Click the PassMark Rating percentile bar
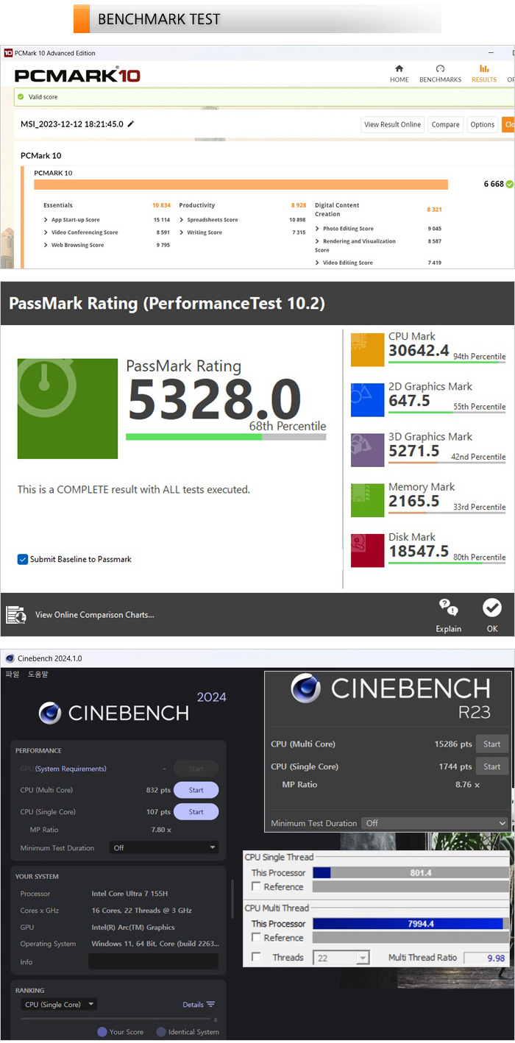 226,437
